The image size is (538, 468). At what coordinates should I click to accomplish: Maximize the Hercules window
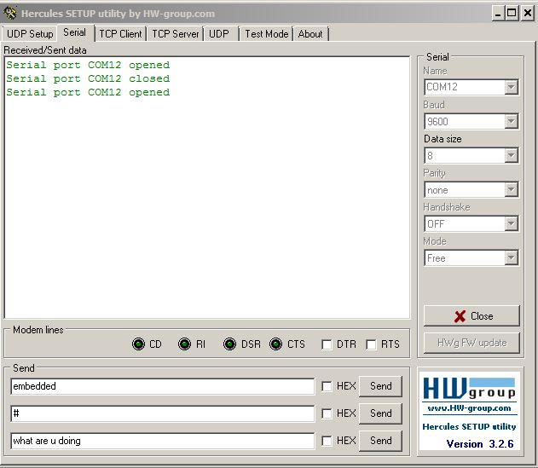[x=512, y=14]
